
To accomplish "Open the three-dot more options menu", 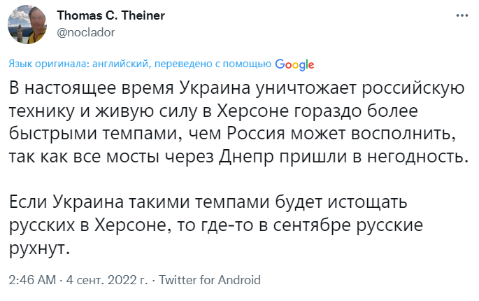I will [462, 15].
